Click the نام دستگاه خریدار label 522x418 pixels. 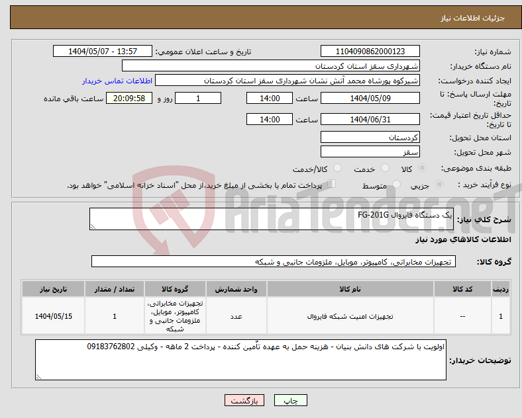click(x=481, y=66)
